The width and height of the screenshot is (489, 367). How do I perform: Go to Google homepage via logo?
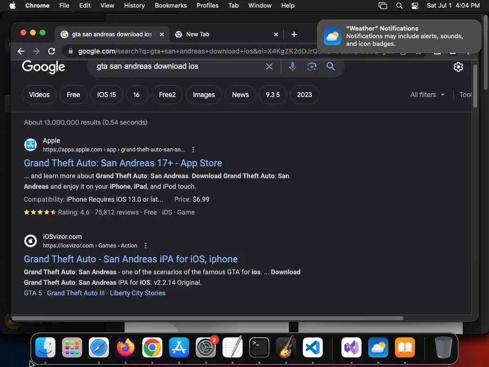coord(43,67)
